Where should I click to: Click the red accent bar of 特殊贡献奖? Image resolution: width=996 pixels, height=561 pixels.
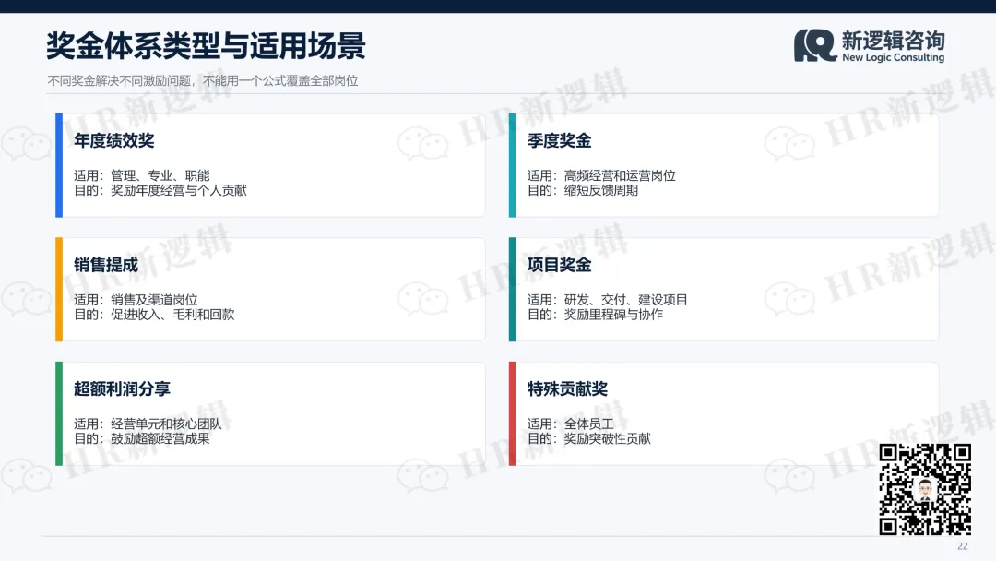513,413
